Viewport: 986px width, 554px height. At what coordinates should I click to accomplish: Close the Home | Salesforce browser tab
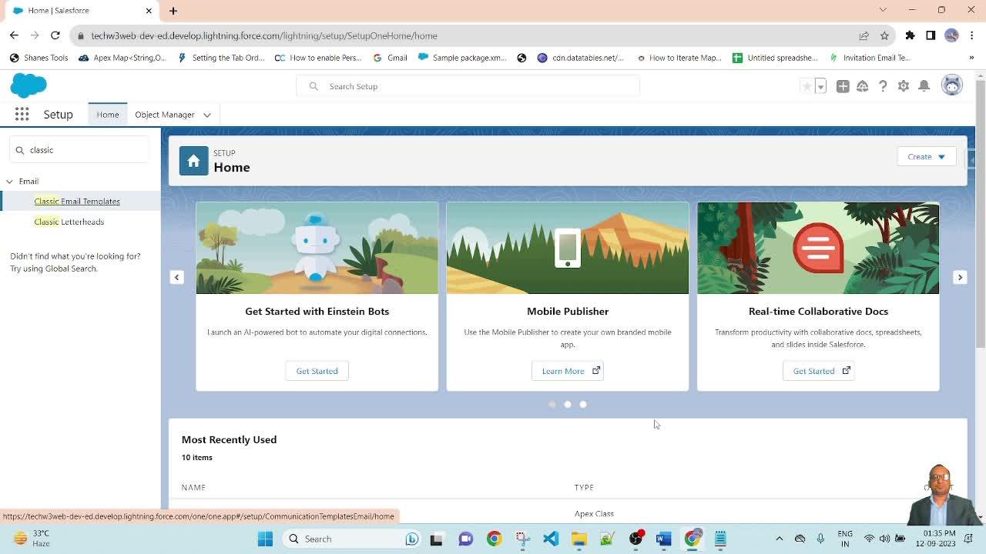[x=149, y=11]
